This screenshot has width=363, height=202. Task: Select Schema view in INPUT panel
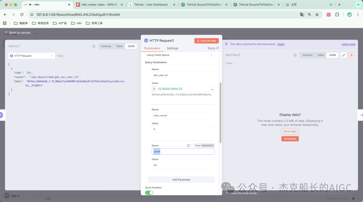pyautogui.click(x=106, y=46)
